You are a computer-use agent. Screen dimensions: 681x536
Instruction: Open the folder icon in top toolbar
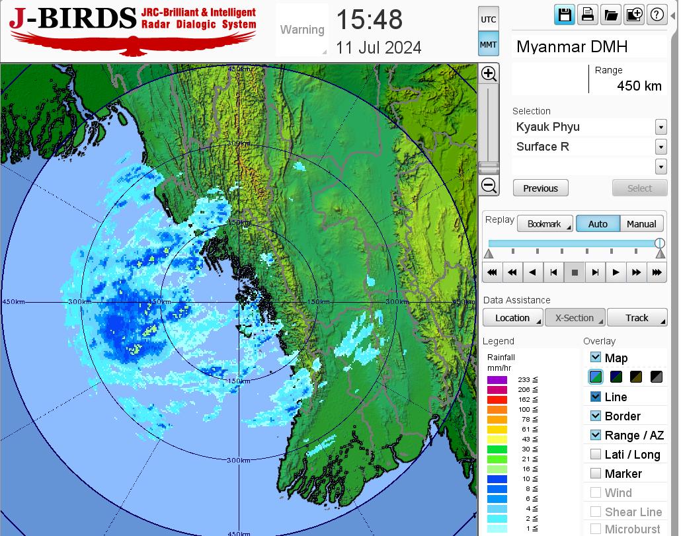pos(610,15)
